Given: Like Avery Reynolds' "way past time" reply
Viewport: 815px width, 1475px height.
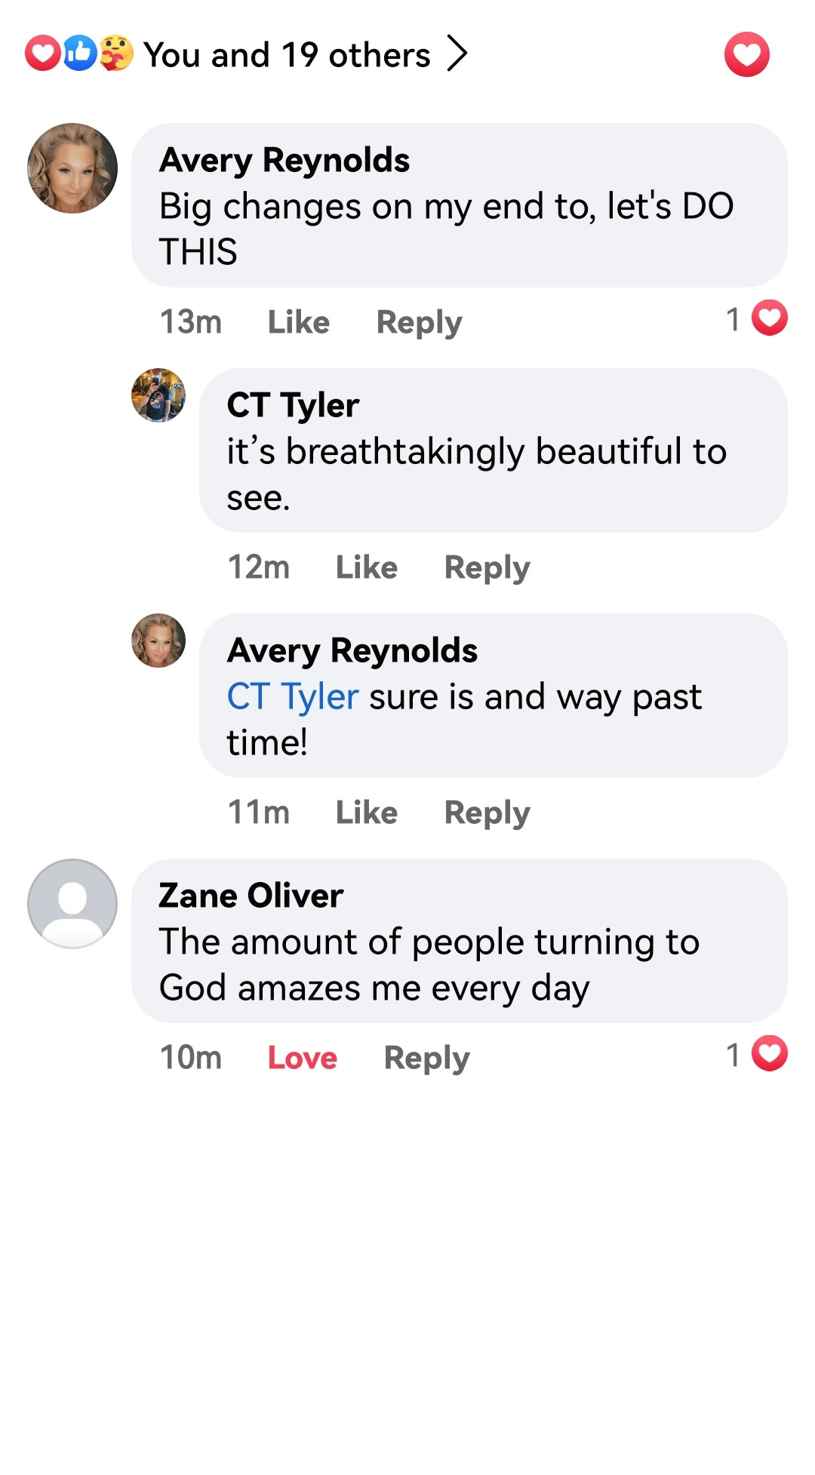Looking at the screenshot, I should (x=367, y=813).
